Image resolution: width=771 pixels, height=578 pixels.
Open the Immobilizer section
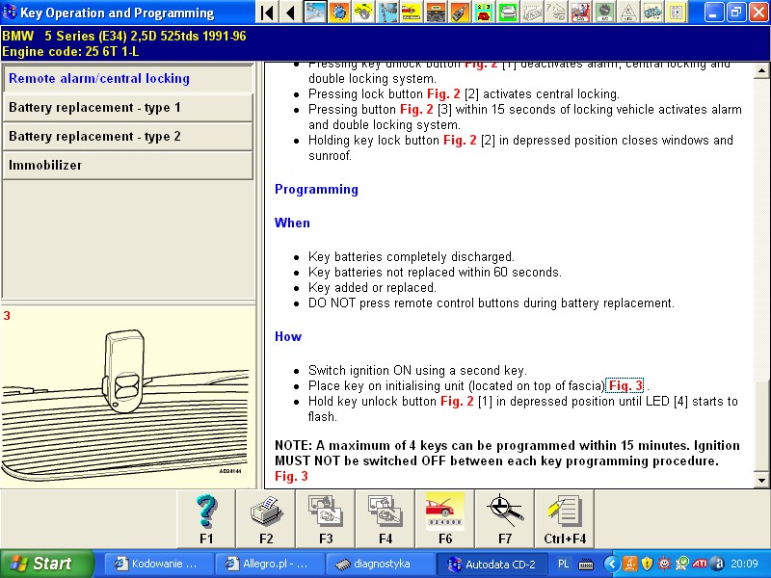coord(128,165)
